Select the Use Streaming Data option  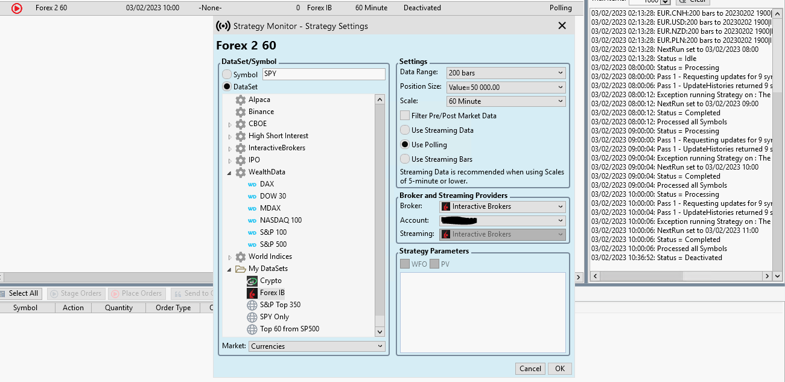[405, 130]
